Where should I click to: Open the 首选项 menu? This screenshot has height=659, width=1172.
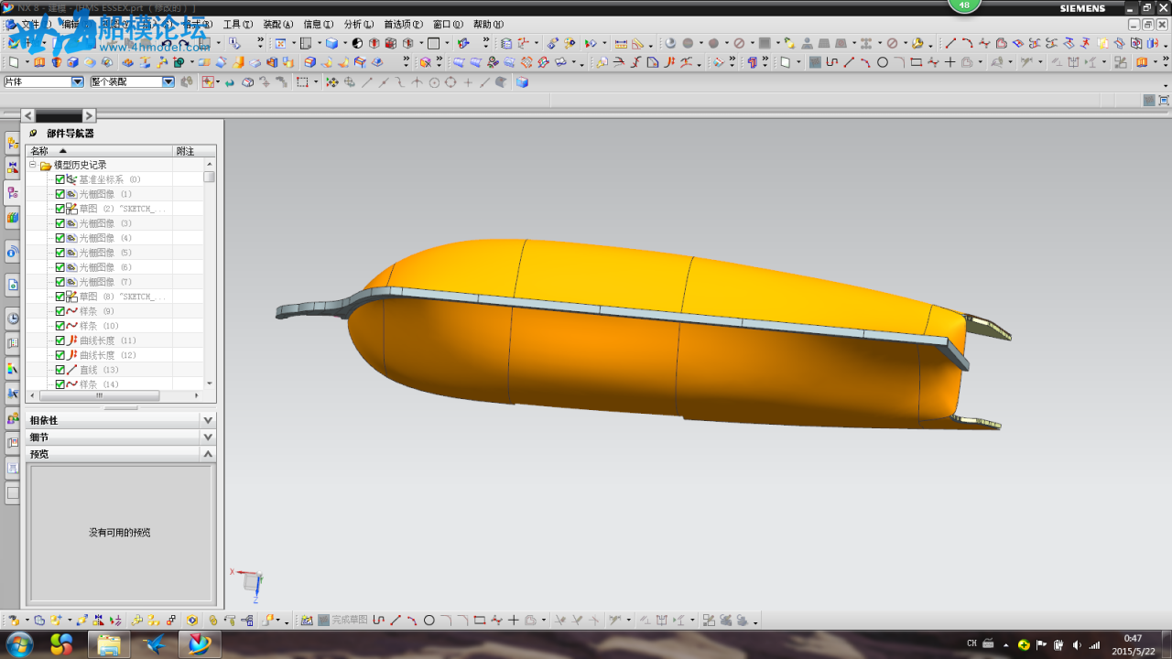pos(404,25)
